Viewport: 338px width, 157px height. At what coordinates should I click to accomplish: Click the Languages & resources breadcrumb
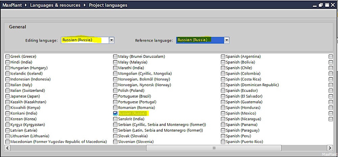click(x=55, y=5)
